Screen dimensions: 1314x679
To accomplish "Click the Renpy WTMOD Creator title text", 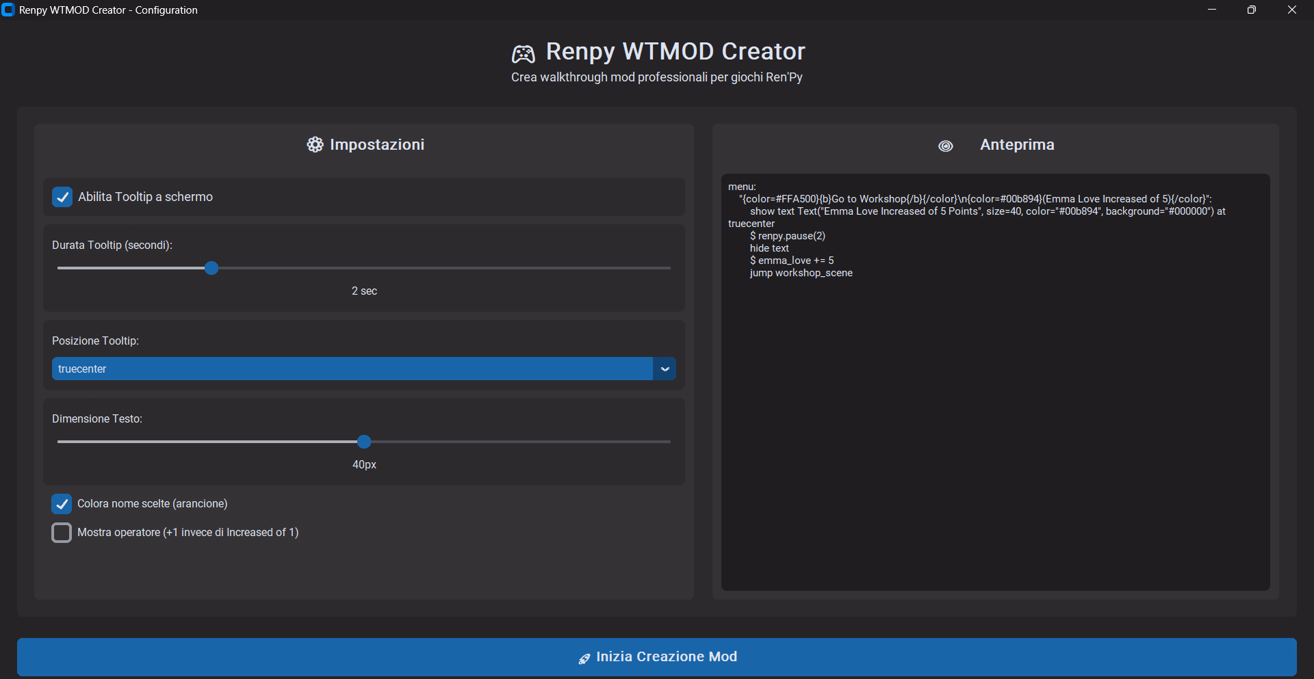I will point(675,51).
